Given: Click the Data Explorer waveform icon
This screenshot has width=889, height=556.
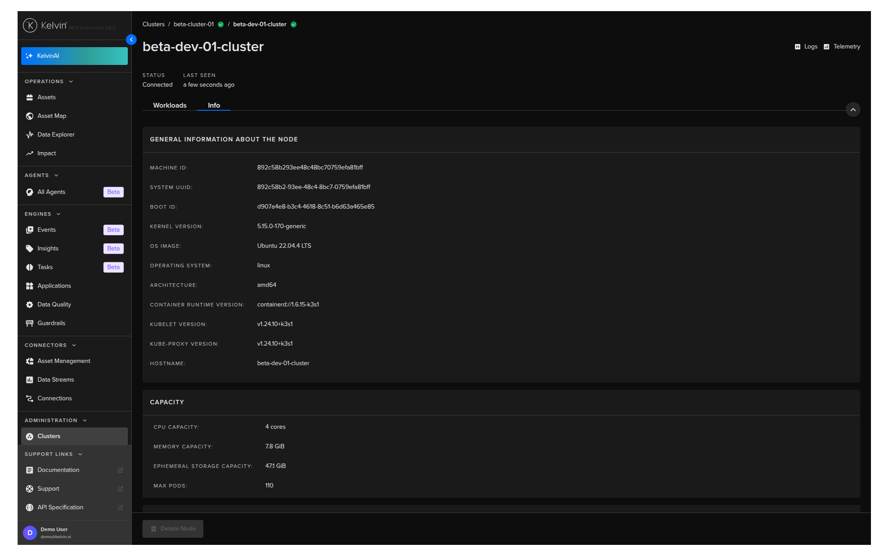Looking at the screenshot, I should 30,135.
